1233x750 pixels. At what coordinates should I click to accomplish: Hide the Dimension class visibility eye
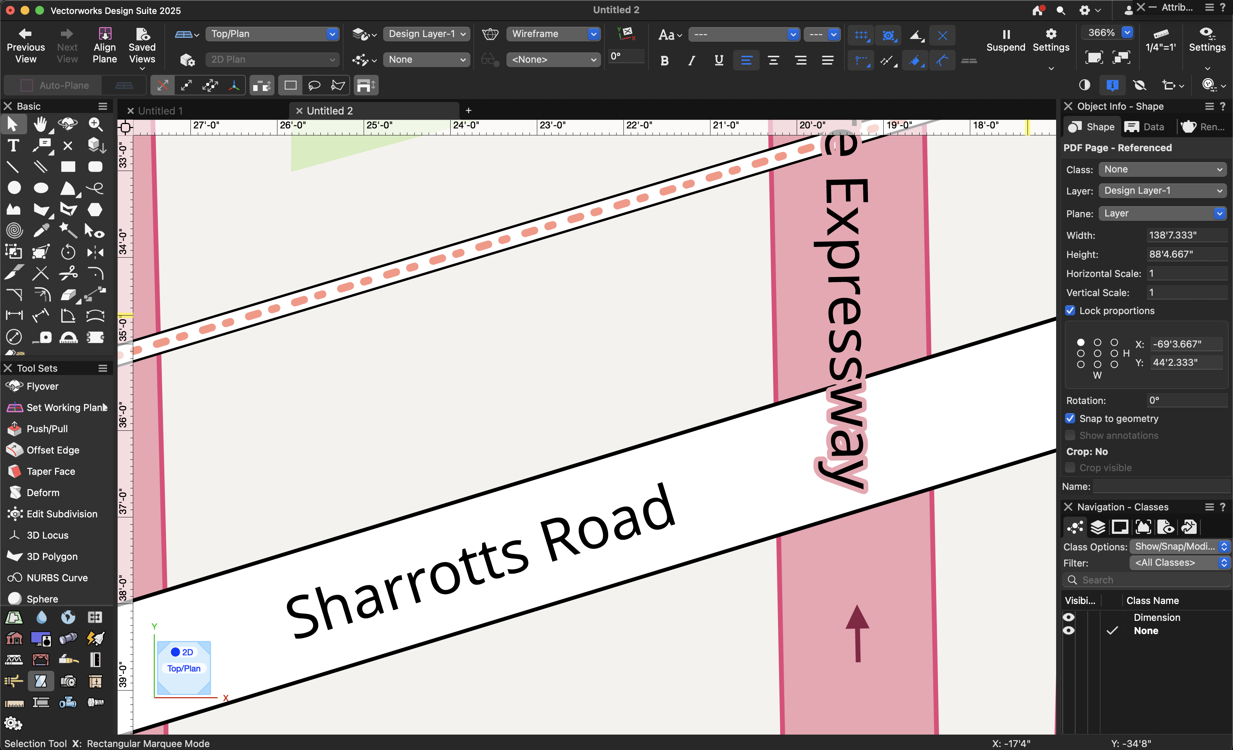[x=1068, y=618]
